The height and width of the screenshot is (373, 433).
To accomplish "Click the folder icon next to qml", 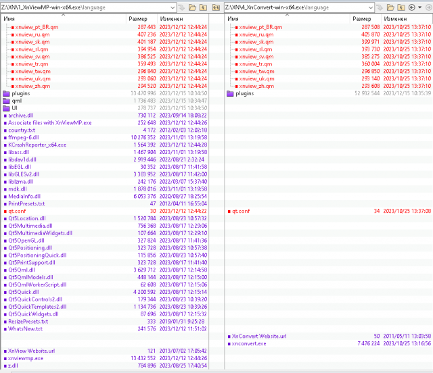I will (6, 101).
